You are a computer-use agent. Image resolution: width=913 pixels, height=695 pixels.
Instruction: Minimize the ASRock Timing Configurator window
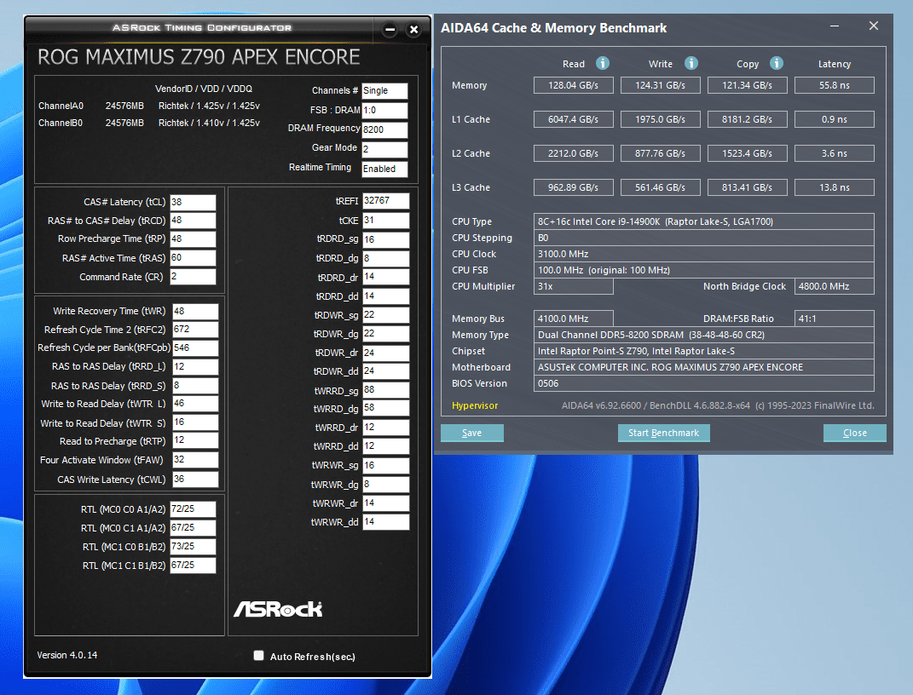pos(390,29)
